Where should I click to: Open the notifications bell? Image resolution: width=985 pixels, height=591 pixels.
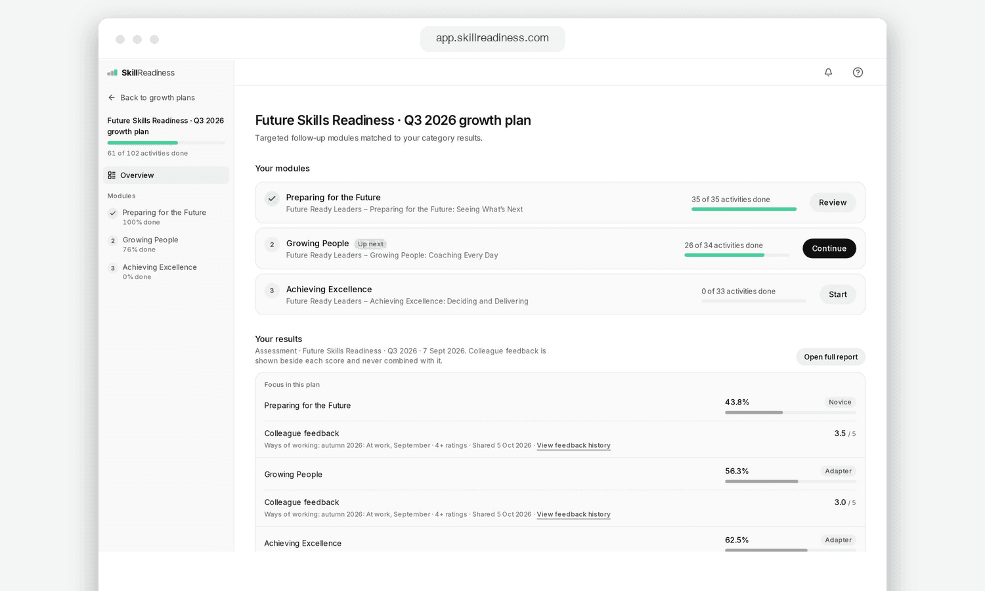coord(828,72)
